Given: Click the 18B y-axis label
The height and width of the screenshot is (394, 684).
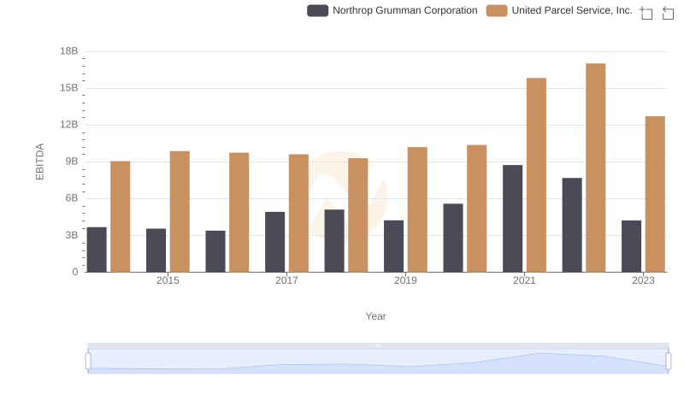Looking at the screenshot, I should point(69,51).
